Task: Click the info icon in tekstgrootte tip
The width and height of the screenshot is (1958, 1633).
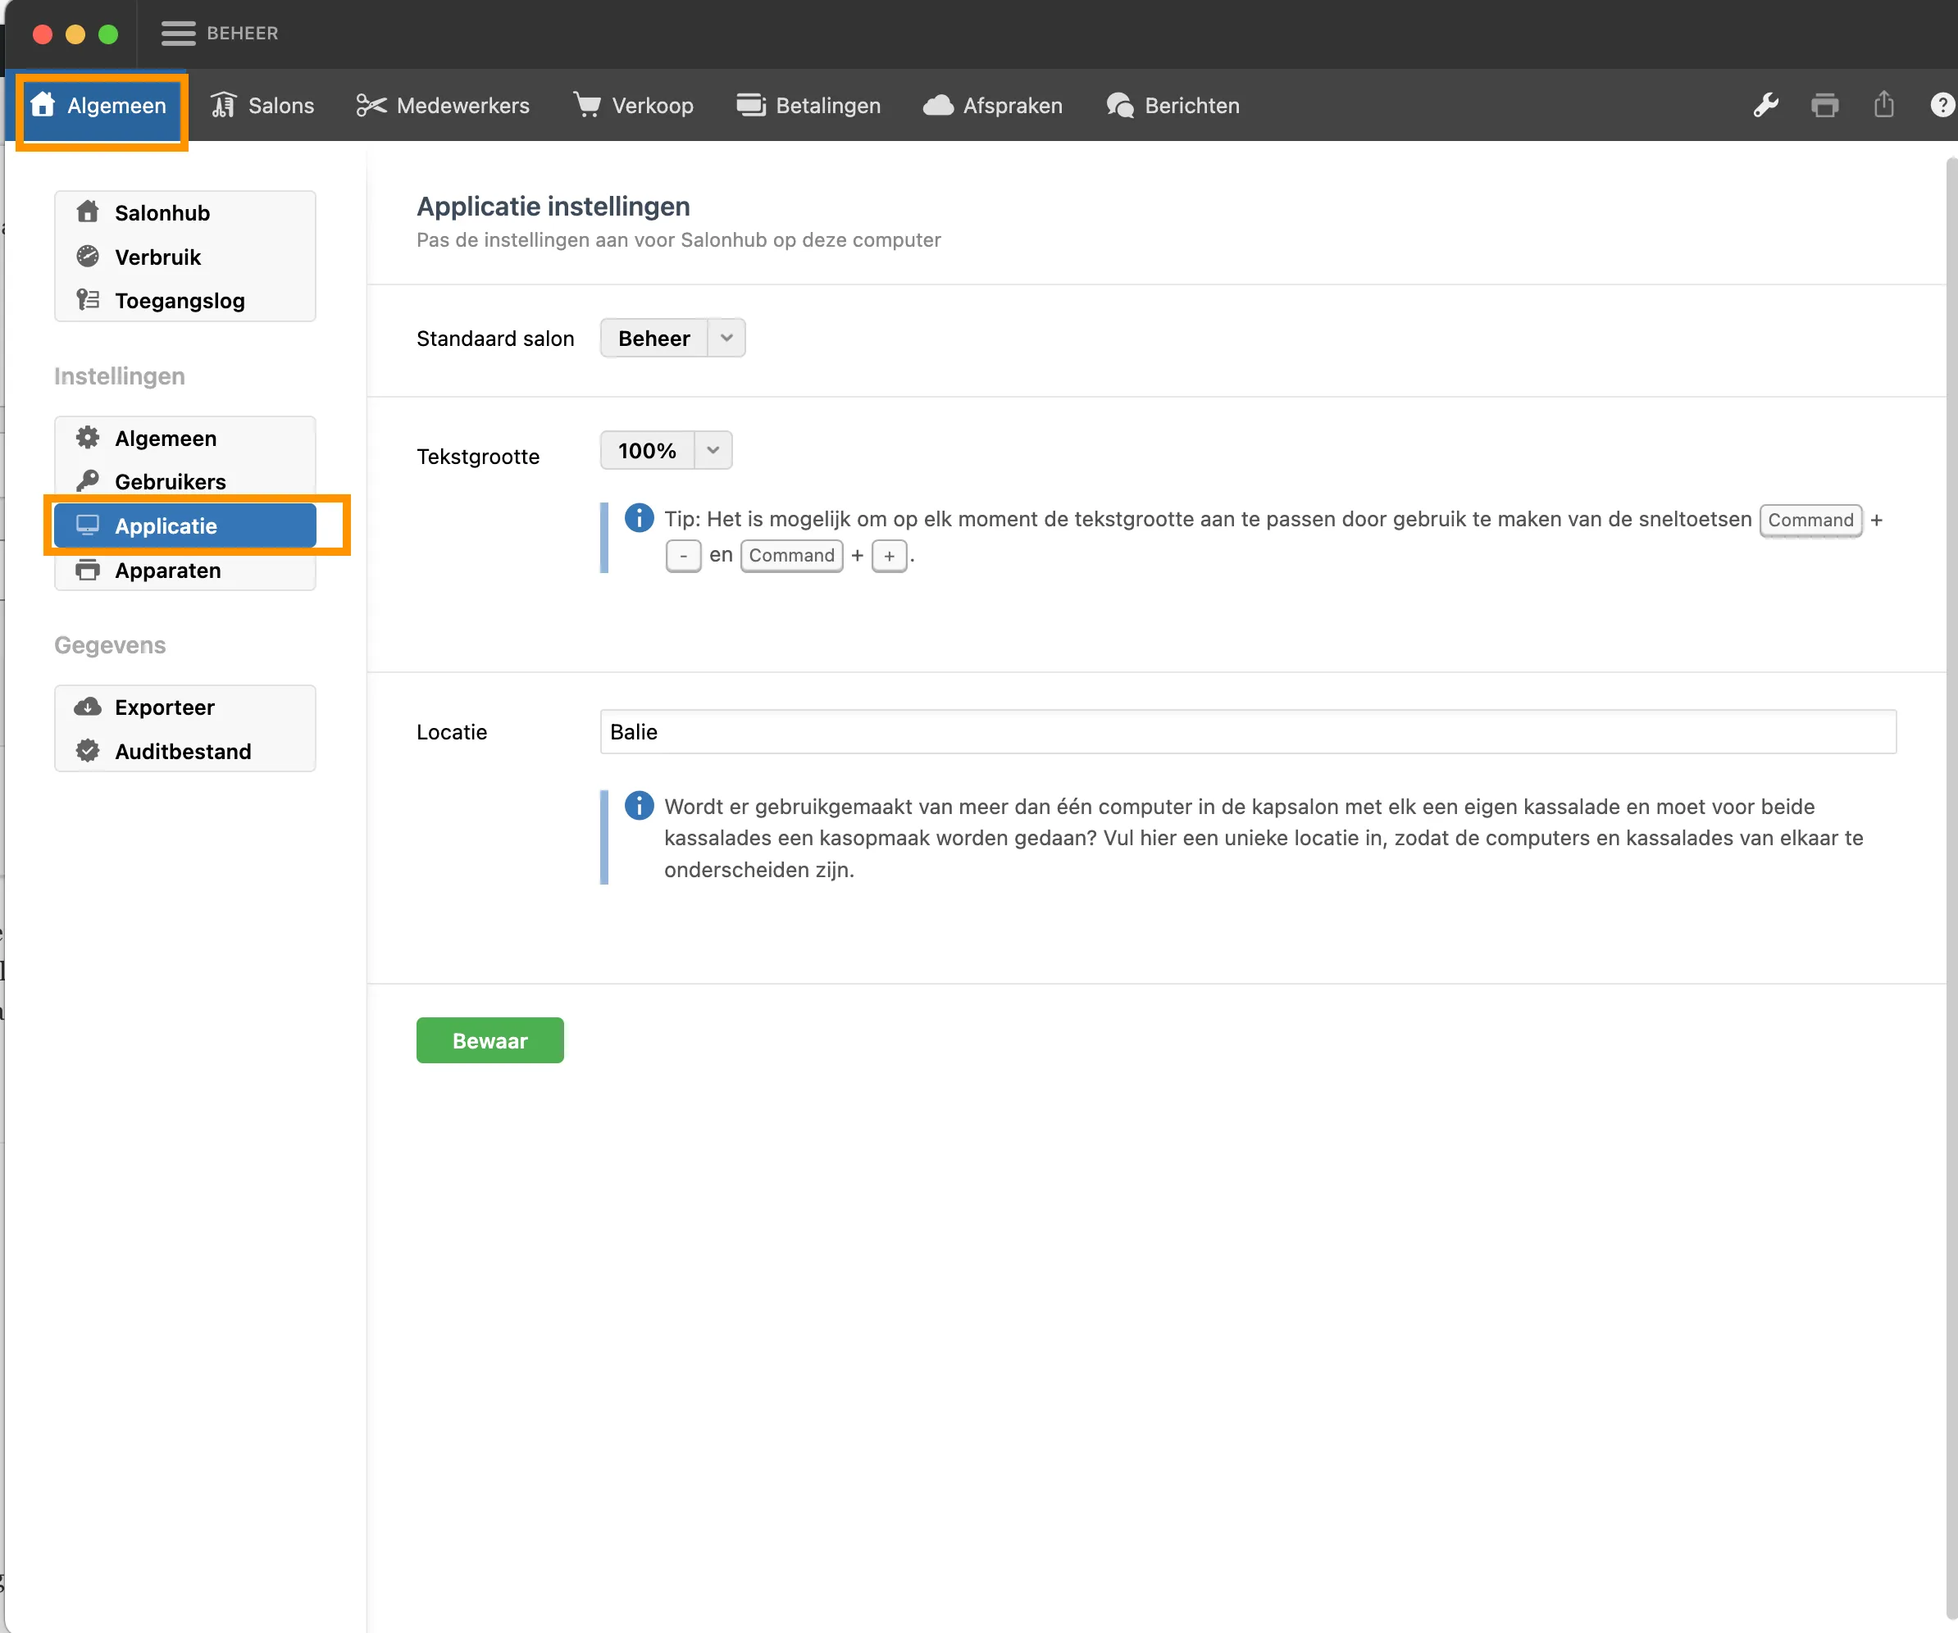Action: click(x=639, y=518)
